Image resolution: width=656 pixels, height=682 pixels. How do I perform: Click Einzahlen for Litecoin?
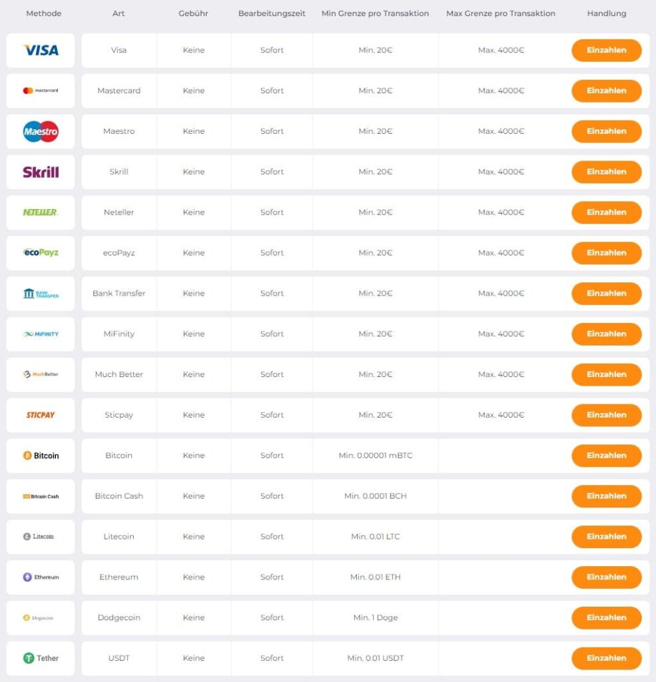[x=606, y=537]
